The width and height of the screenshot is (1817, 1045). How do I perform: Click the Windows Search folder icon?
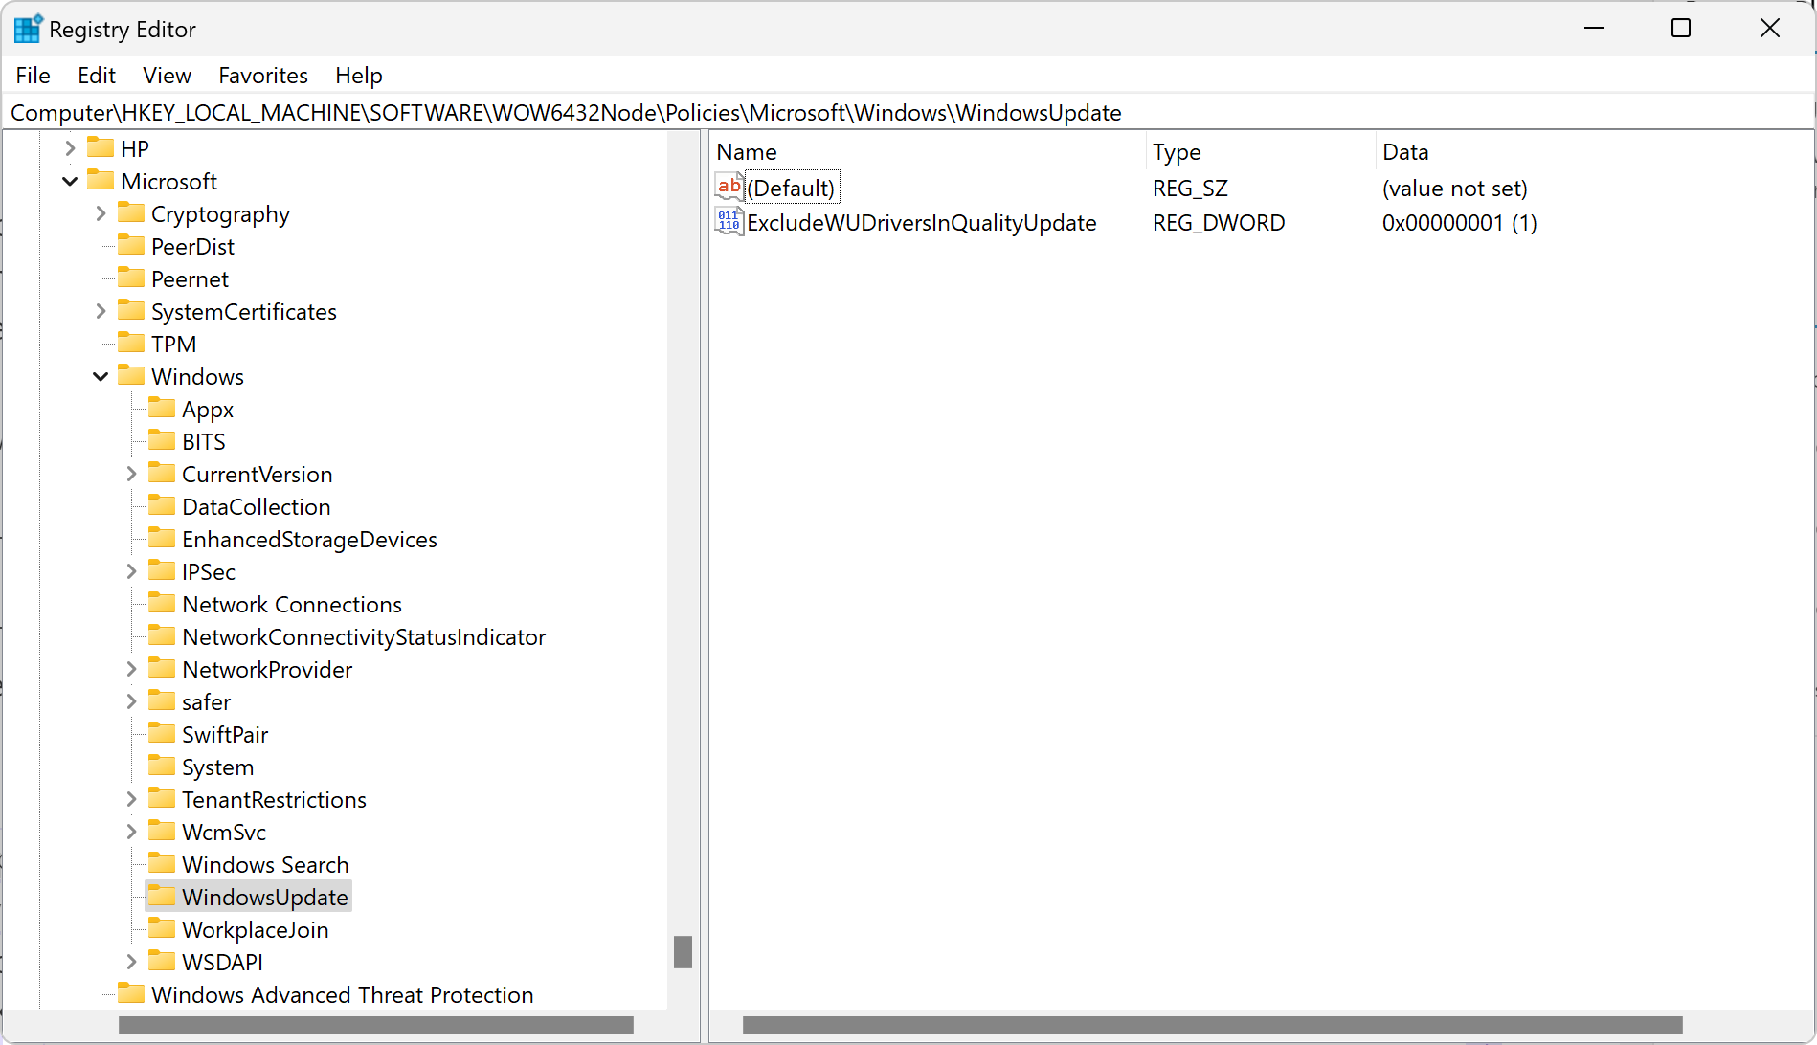click(162, 863)
